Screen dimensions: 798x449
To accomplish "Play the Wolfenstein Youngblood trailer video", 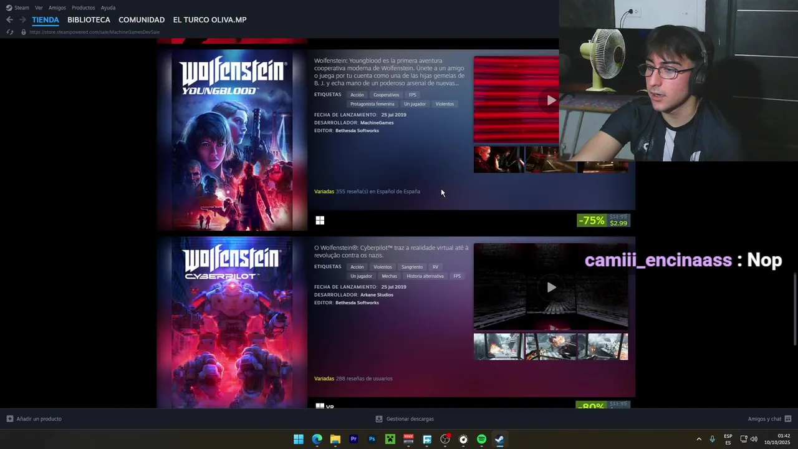I will coord(551,100).
